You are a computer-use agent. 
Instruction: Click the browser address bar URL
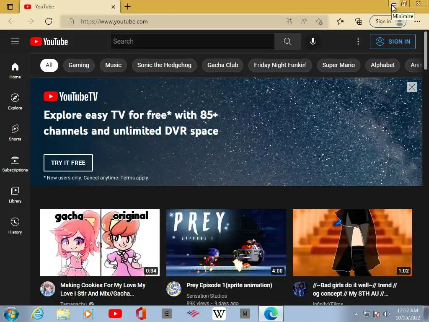point(114,21)
